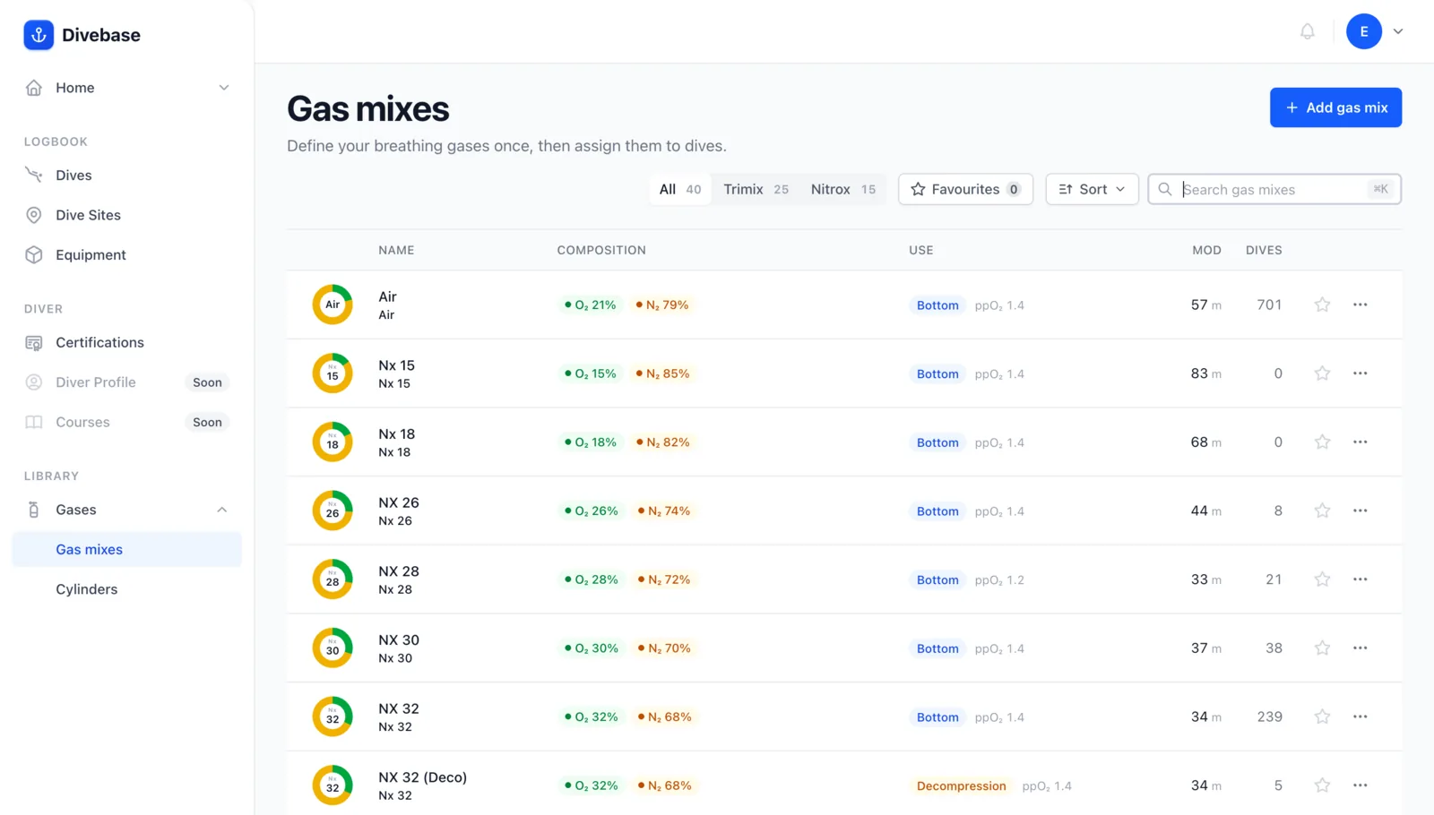Toggle favourite star for NX 32 (Deco)
Screen dimensions: 1434x815
(1322, 785)
